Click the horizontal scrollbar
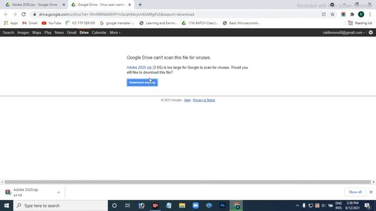This screenshot has height=211, width=376. 187,182
